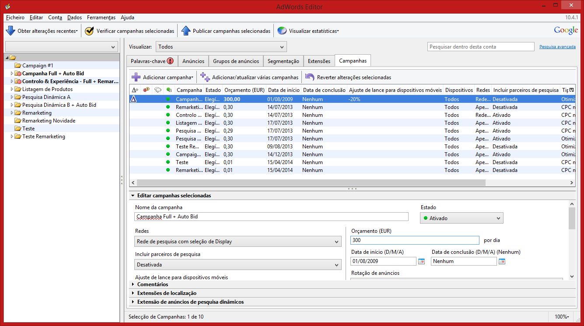Click the Google logo in the toolbar

(566, 31)
